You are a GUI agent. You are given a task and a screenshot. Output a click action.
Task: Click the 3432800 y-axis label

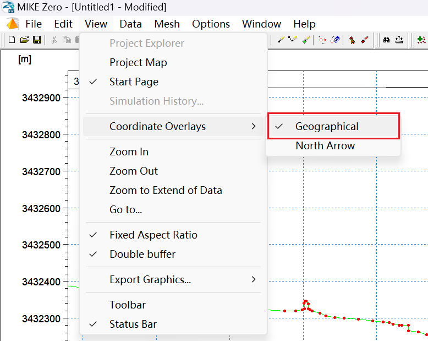[x=41, y=135]
